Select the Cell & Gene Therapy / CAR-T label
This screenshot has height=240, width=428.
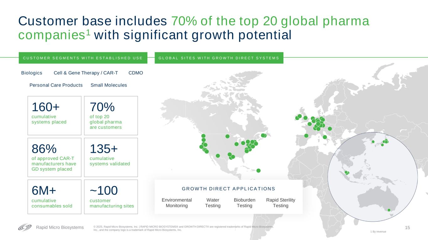click(x=86, y=73)
